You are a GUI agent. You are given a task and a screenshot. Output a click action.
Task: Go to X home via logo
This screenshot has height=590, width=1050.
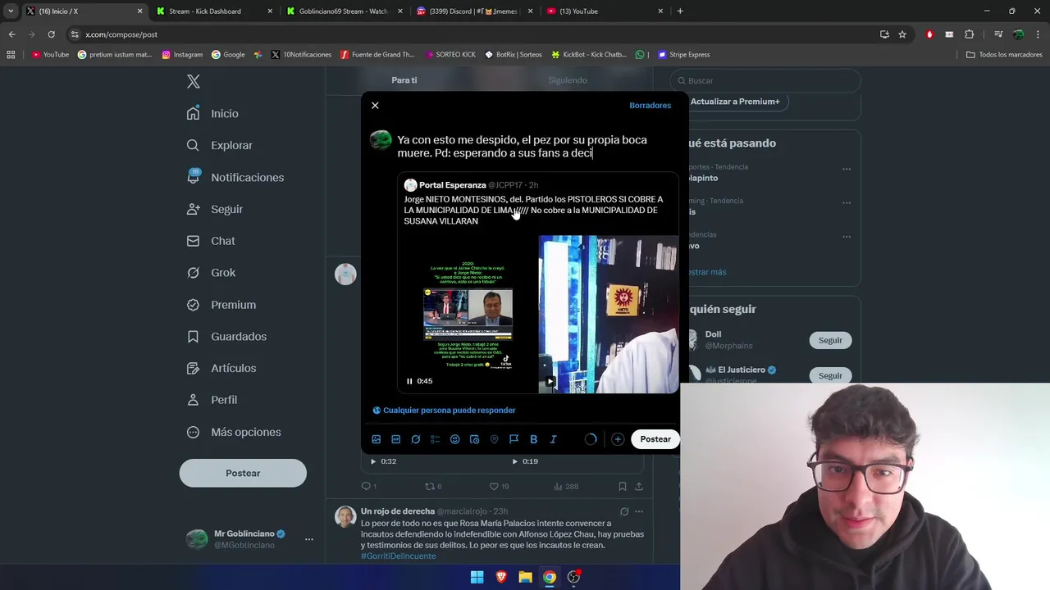(194, 81)
